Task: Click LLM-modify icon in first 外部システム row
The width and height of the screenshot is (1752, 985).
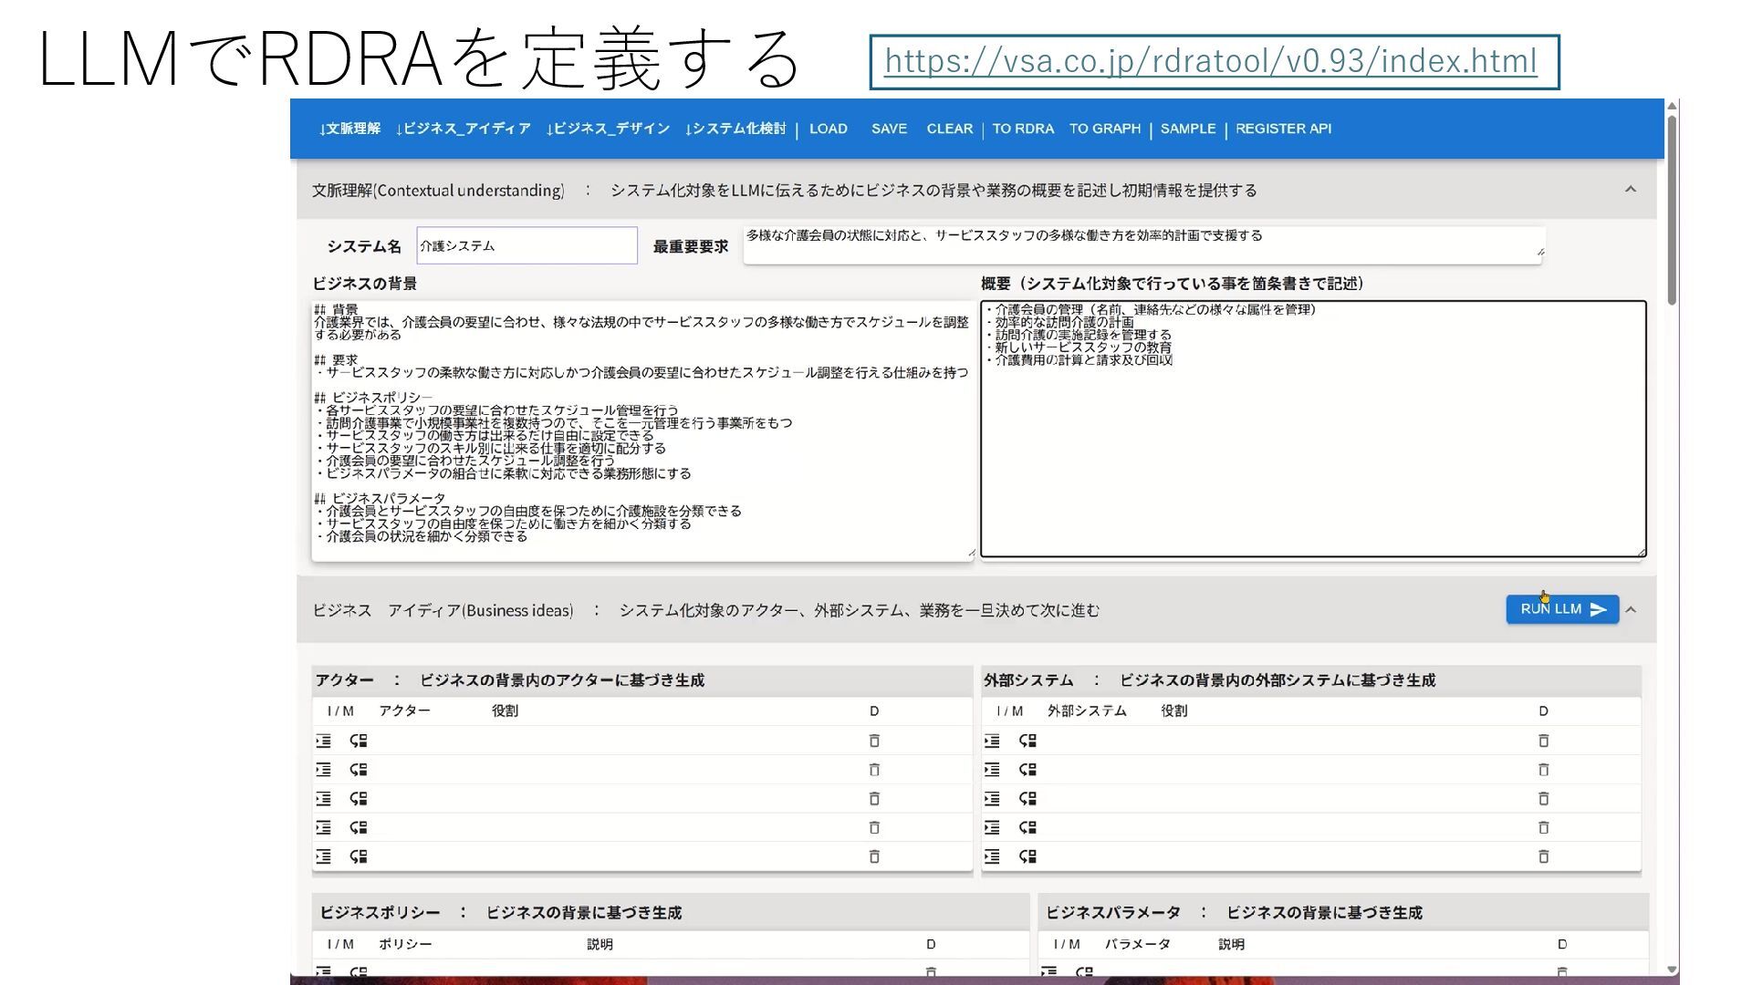Action: pyautogui.click(x=1027, y=741)
